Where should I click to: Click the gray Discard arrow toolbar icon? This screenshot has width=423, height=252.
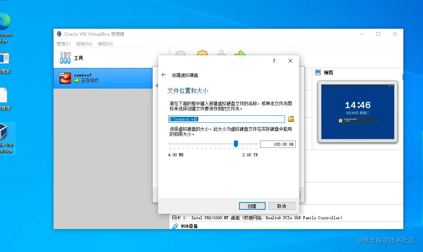pyautogui.click(x=221, y=53)
